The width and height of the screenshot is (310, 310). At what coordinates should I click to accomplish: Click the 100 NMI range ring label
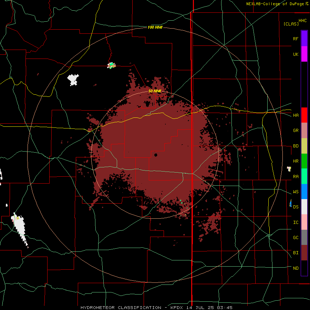tap(155, 27)
